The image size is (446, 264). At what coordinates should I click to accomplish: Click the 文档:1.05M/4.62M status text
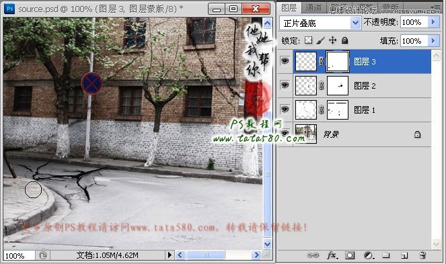coord(107,255)
